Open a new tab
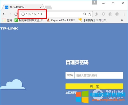Screen dimensions: 128x105 (48, 7)
